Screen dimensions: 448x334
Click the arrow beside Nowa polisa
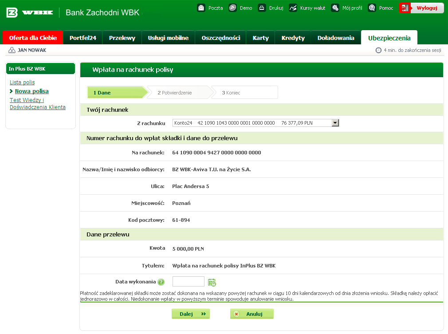pyautogui.click(x=11, y=91)
